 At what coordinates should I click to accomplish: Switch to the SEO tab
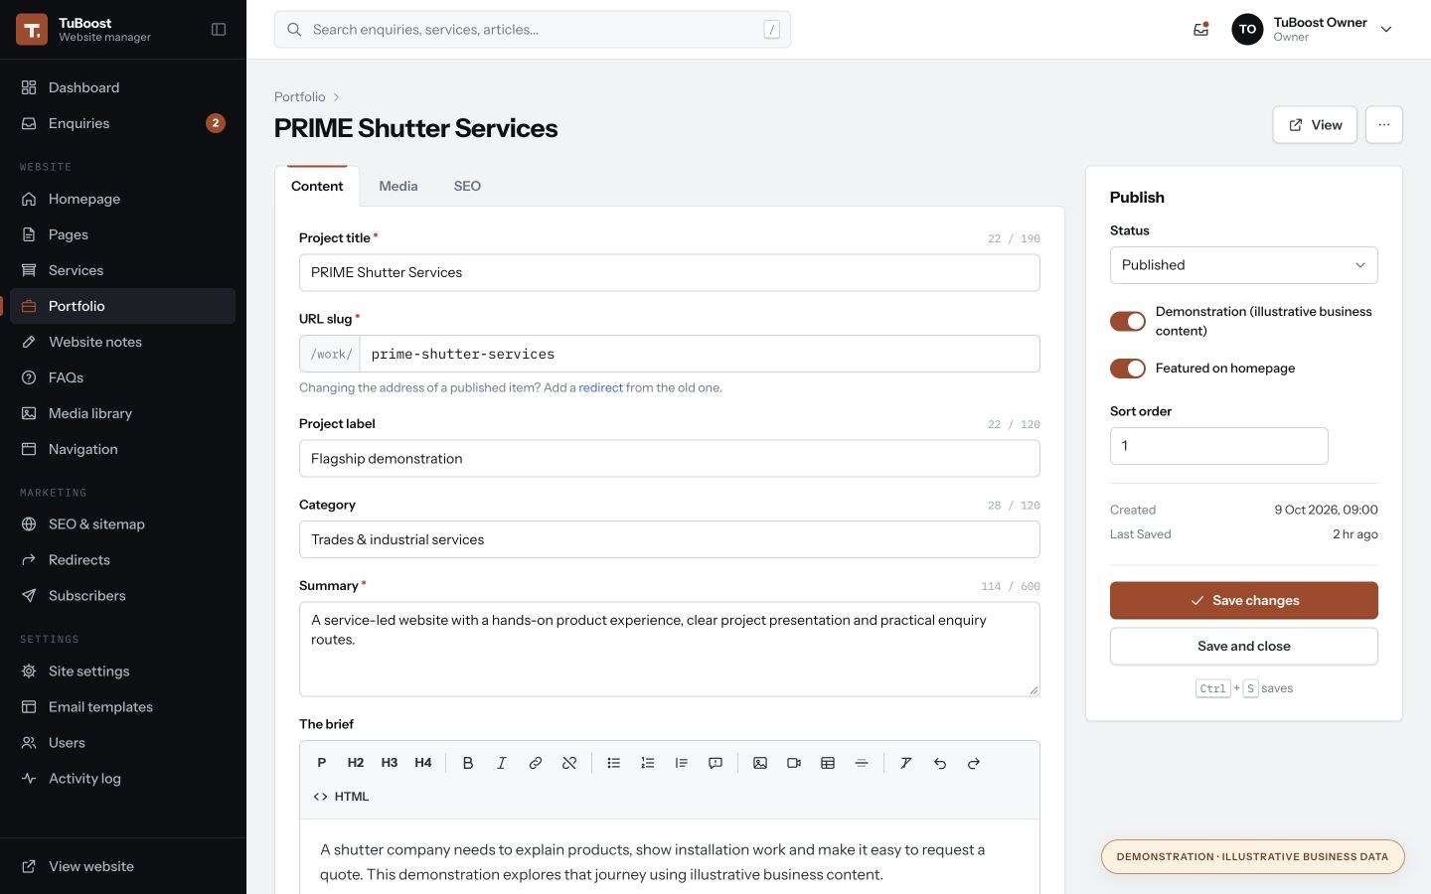coord(467,186)
